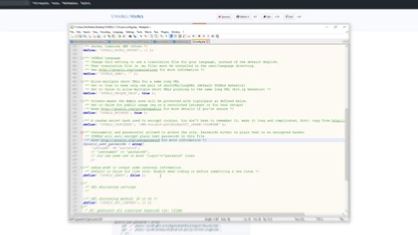This screenshot has height=235, width=418.
Task: Click the '$yourls_user_passwords = array(' line
Action: click(x=113, y=144)
